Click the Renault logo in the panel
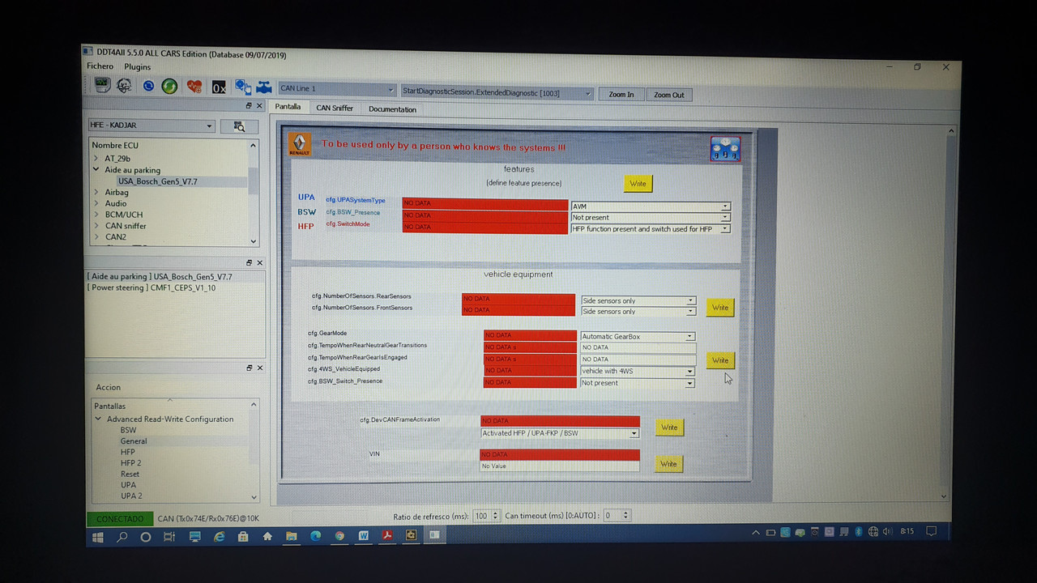1037x583 pixels. [x=300, y=144]
